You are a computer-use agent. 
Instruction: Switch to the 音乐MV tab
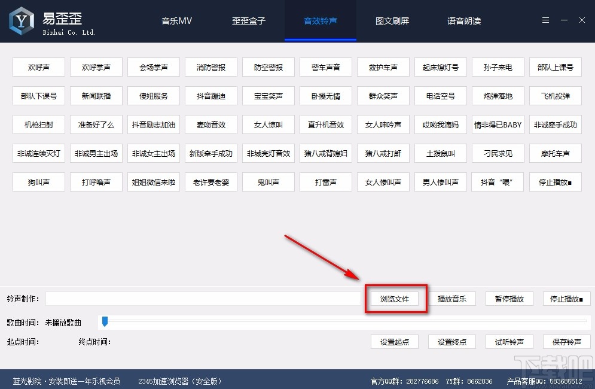pyautogui.click(x=176, y=20)
